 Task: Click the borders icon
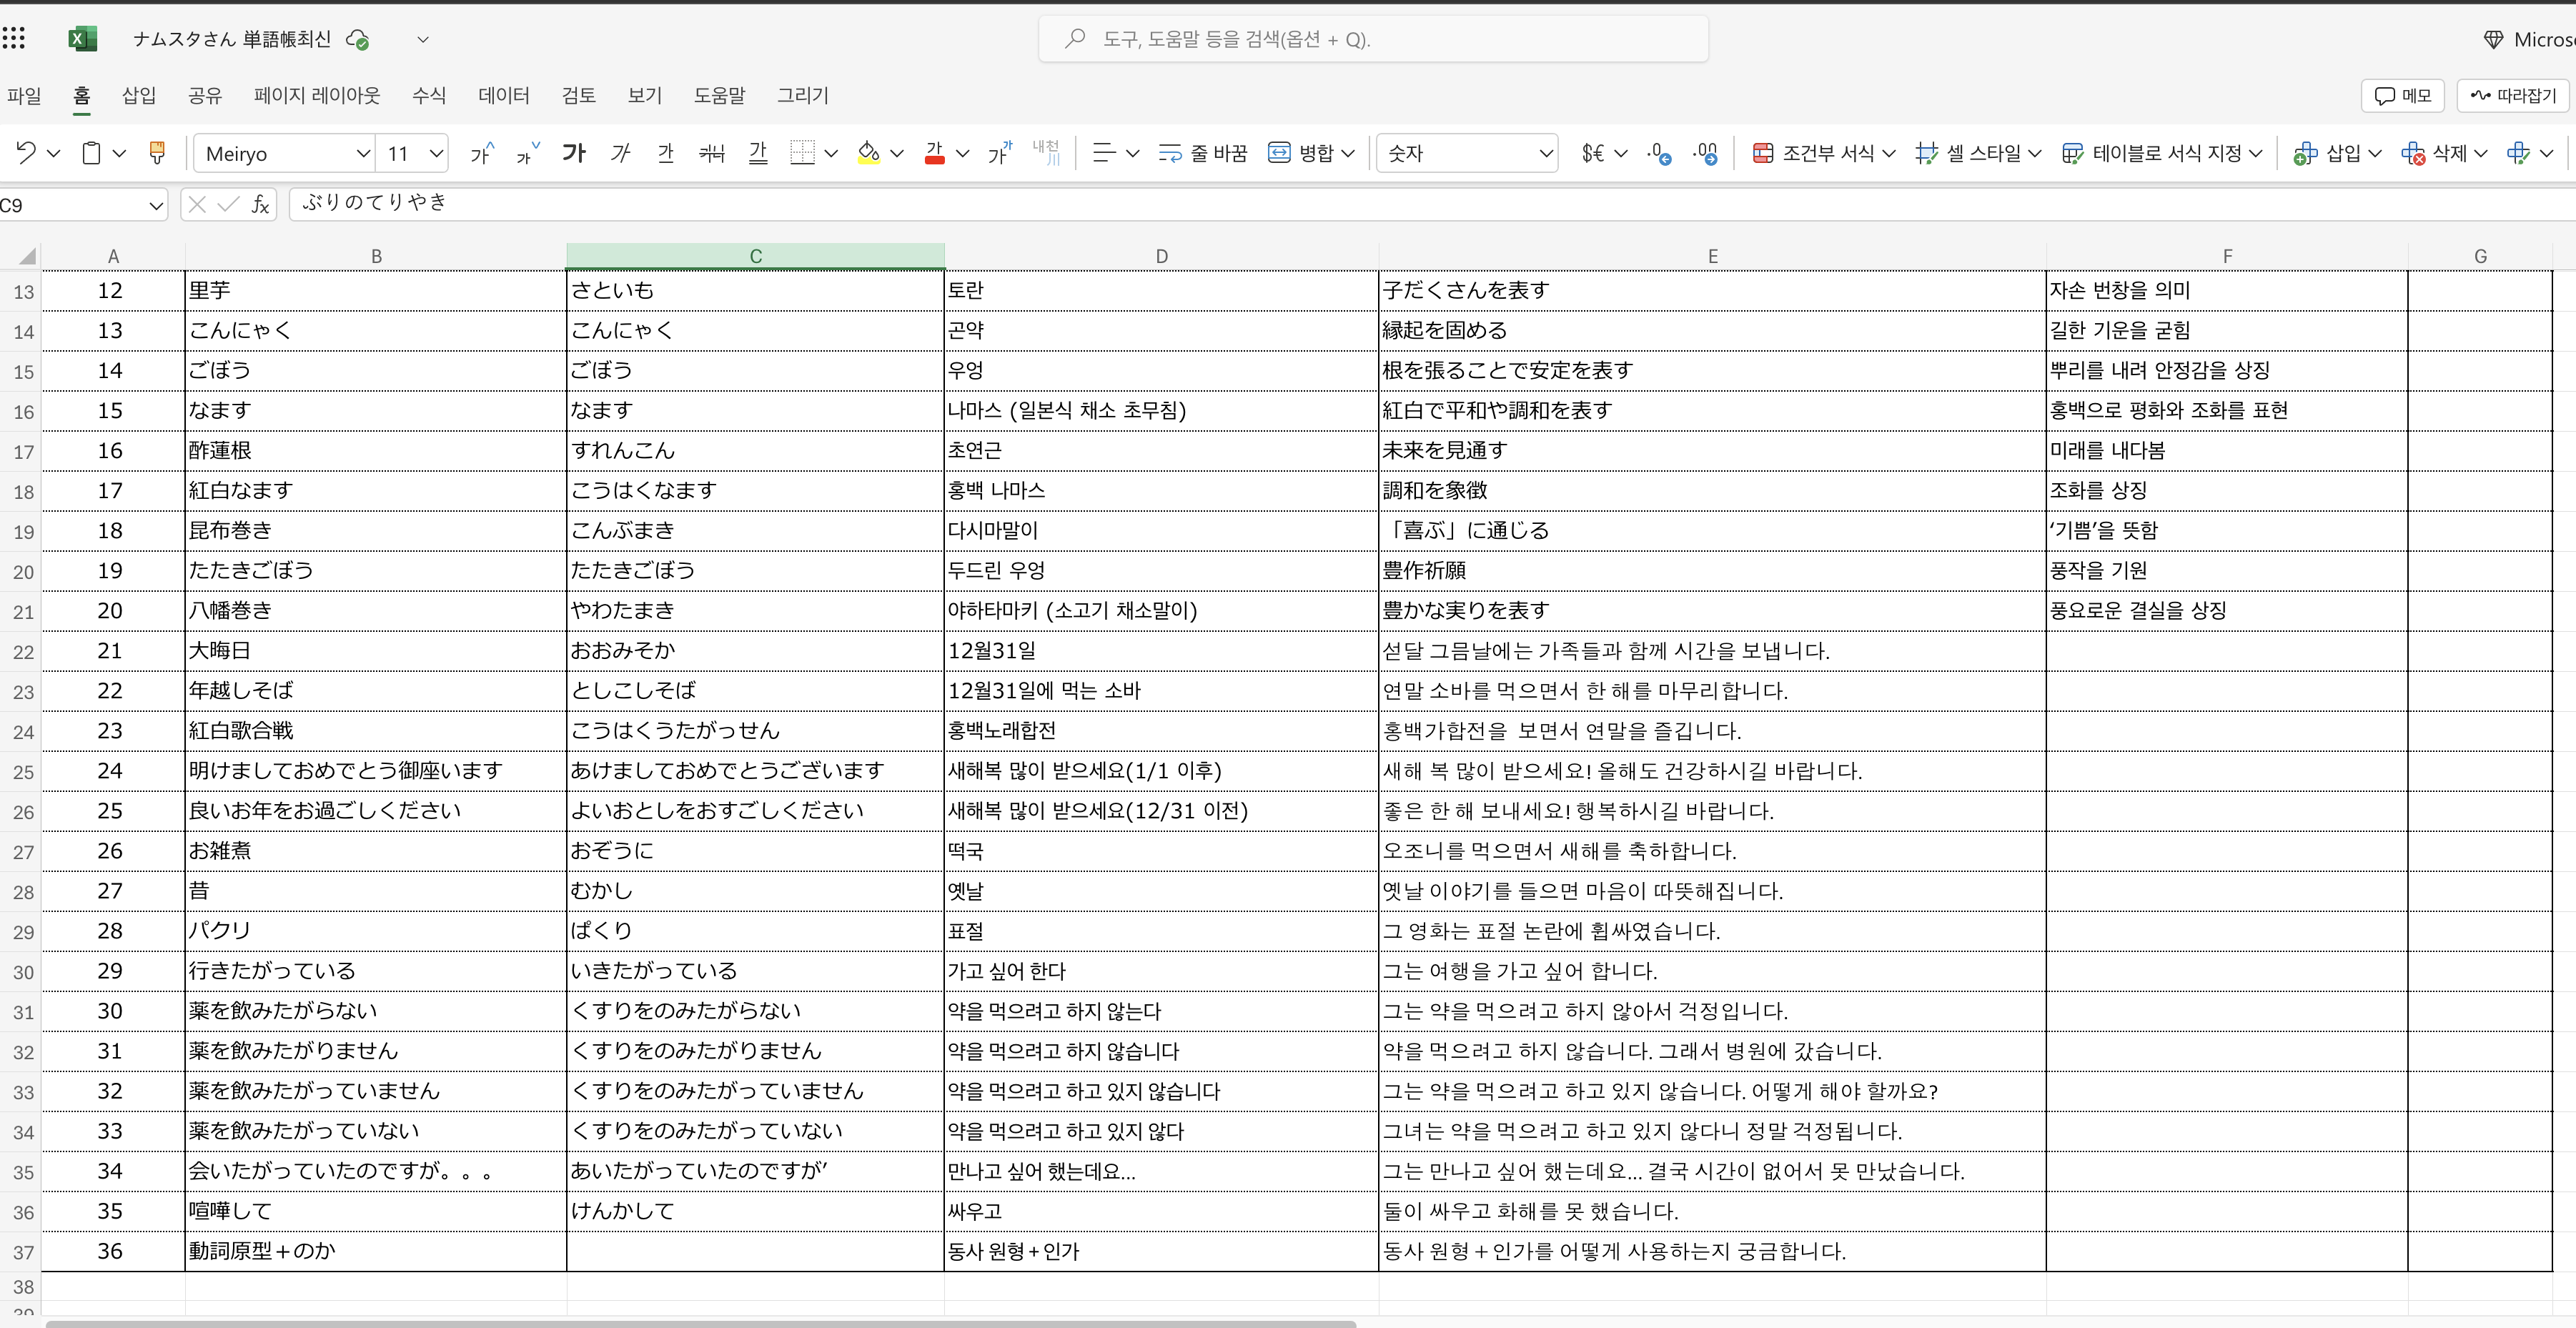pos(802,153)
